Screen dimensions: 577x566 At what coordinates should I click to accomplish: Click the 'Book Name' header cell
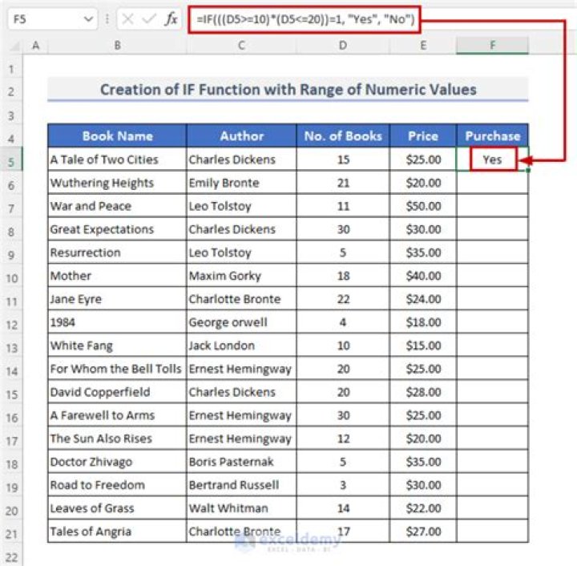(x=117, y=135)
